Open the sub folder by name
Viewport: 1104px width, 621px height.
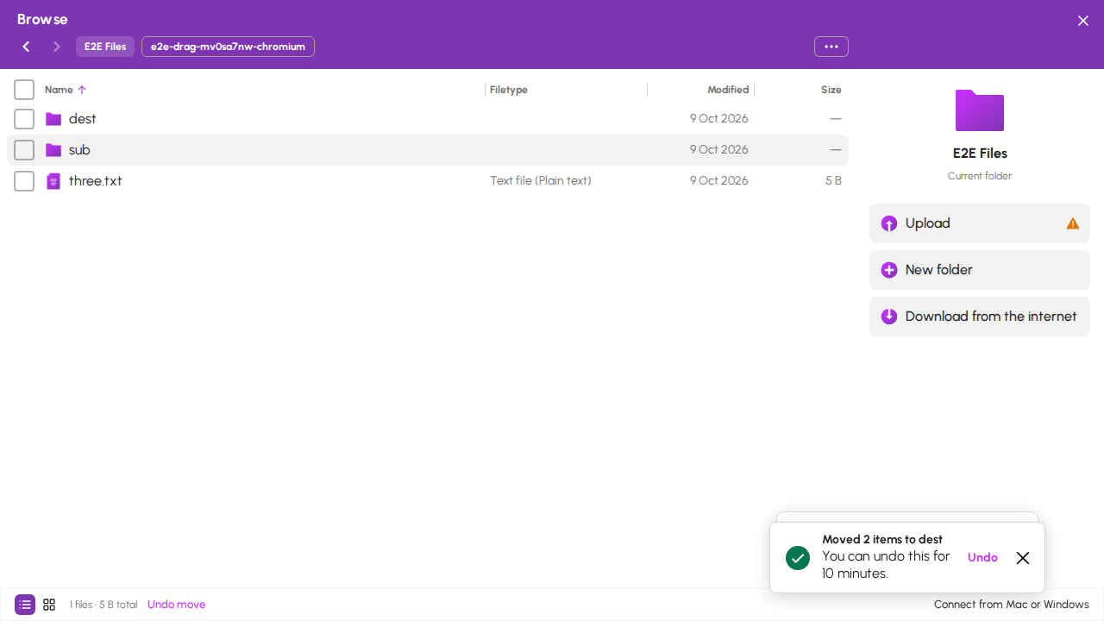(79, 150)
